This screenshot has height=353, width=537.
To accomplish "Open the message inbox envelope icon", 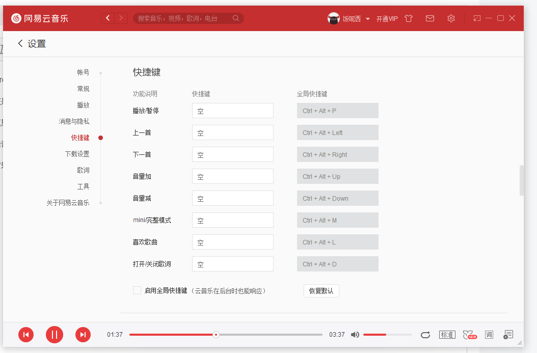I will click(x=429, y=18).
